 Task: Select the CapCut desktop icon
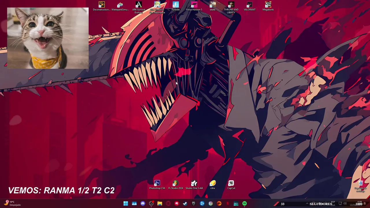pyautogui.click(x=231, y=185)
